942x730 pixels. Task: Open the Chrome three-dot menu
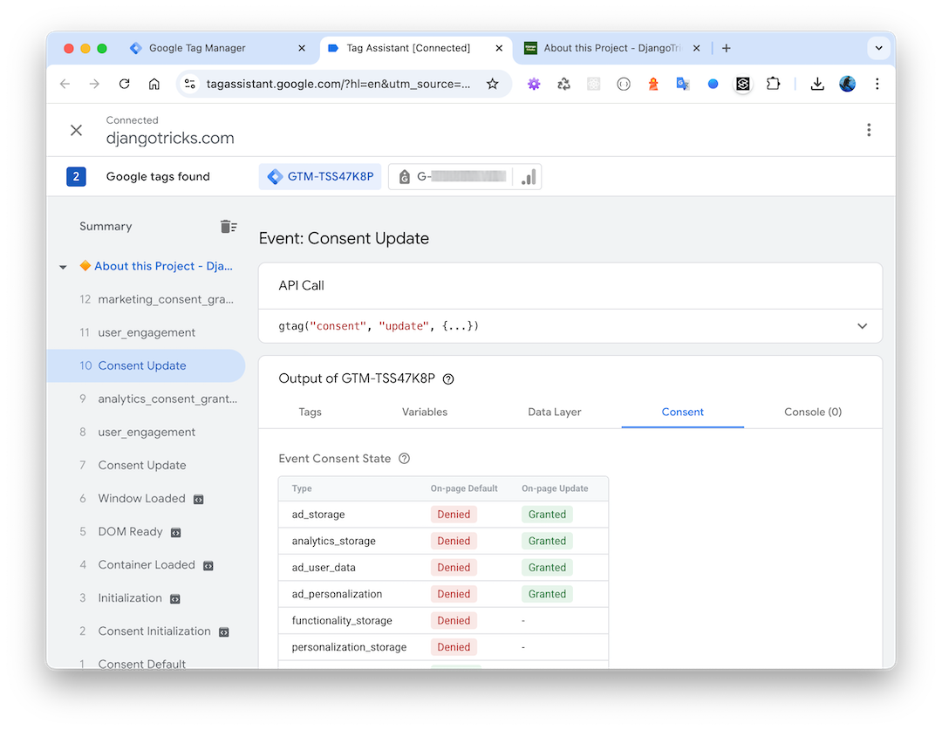click(877, 84)
